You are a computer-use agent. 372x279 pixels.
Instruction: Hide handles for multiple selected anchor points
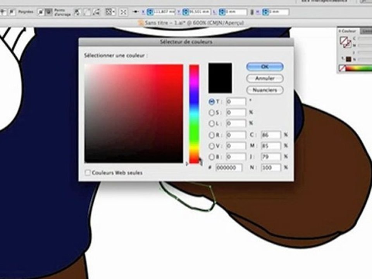coord(49,12)
